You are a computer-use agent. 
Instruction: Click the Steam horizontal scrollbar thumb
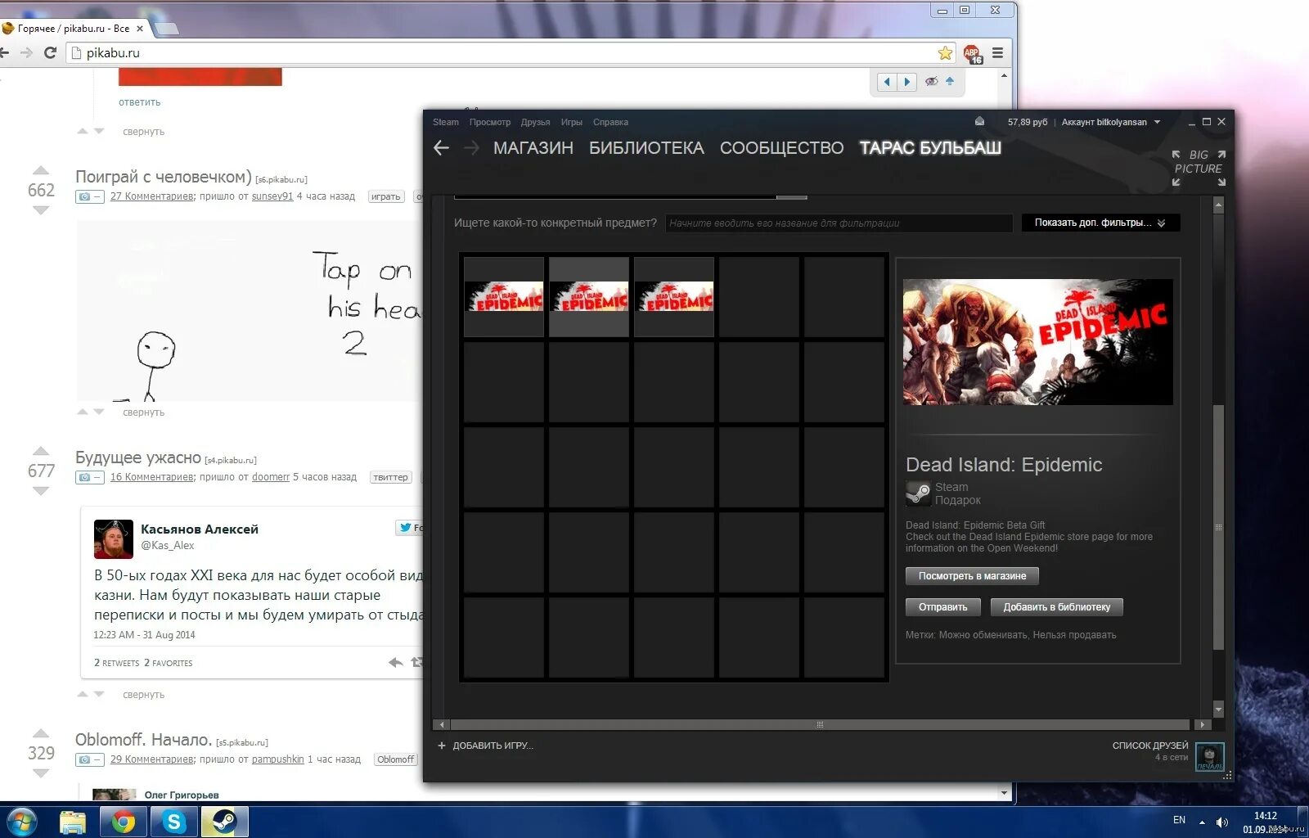[x=820, y=725]
